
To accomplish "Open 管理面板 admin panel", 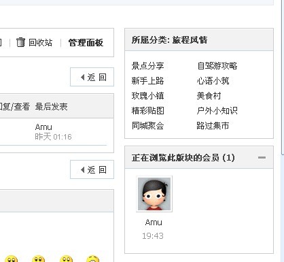I will point(86,42).
